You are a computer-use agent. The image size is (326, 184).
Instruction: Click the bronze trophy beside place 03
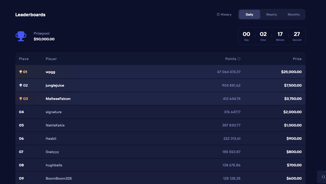[21, 99]
